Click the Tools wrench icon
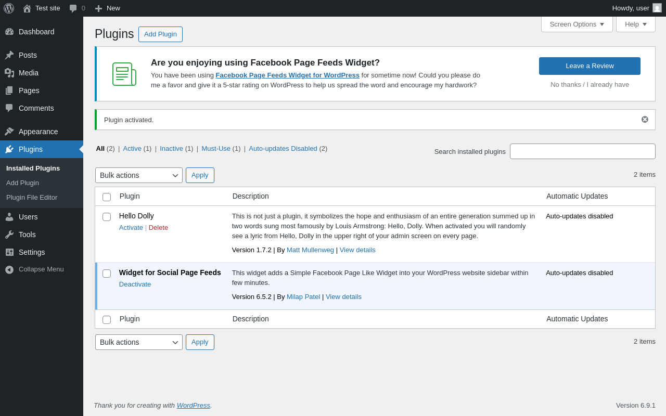Viewport: 666px width, 416px height. point(9,235)
